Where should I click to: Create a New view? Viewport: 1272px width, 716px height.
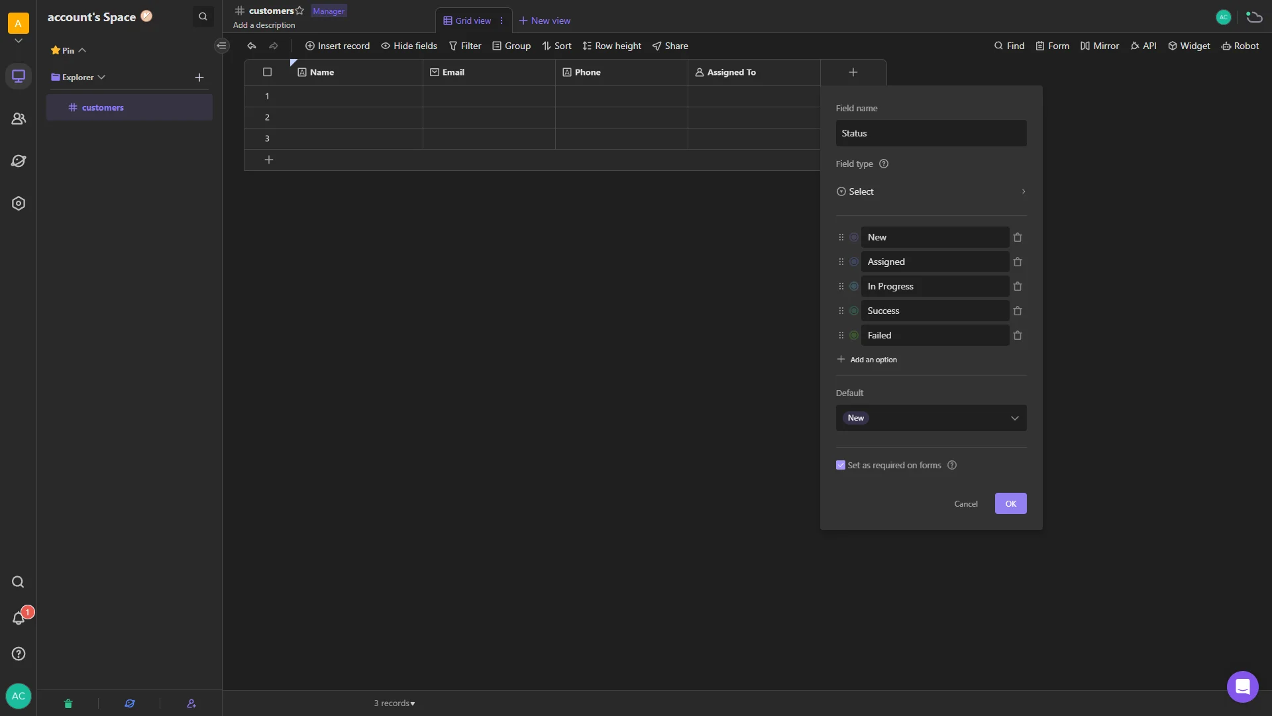545,21
